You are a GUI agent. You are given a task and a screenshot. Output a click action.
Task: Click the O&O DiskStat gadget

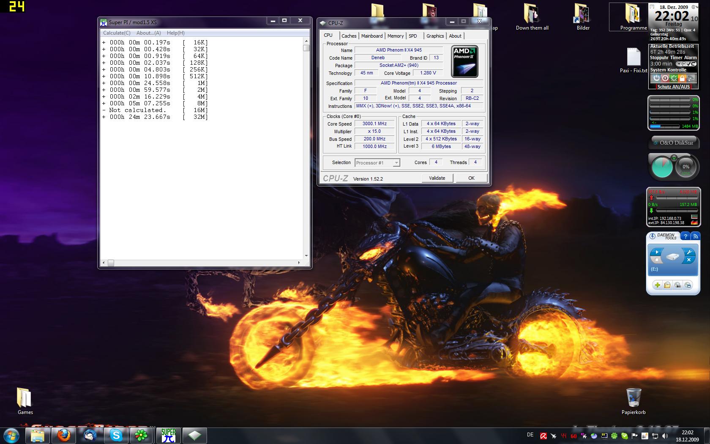pyautogui.click(x=673, y=143)
